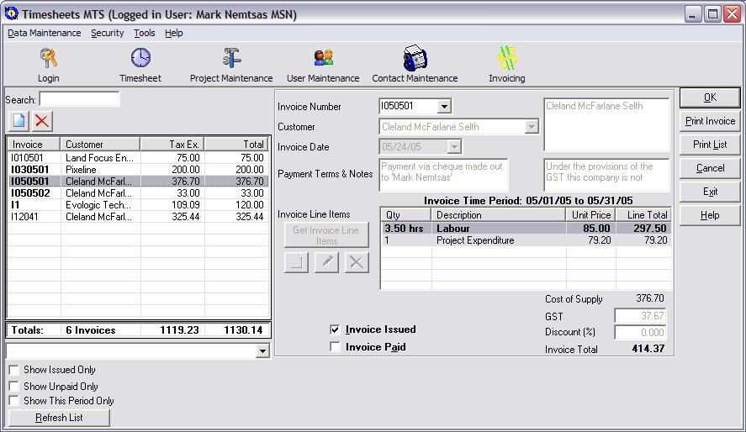The height and width of the screenshot is (432, 746).
Task: Sort by Customer column header
Action: [x=100, y=144]
